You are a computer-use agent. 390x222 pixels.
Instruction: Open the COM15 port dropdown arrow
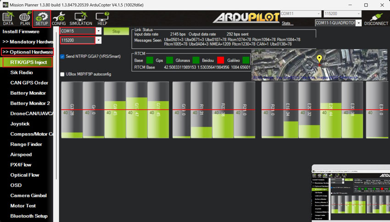(x=99, y=31)
